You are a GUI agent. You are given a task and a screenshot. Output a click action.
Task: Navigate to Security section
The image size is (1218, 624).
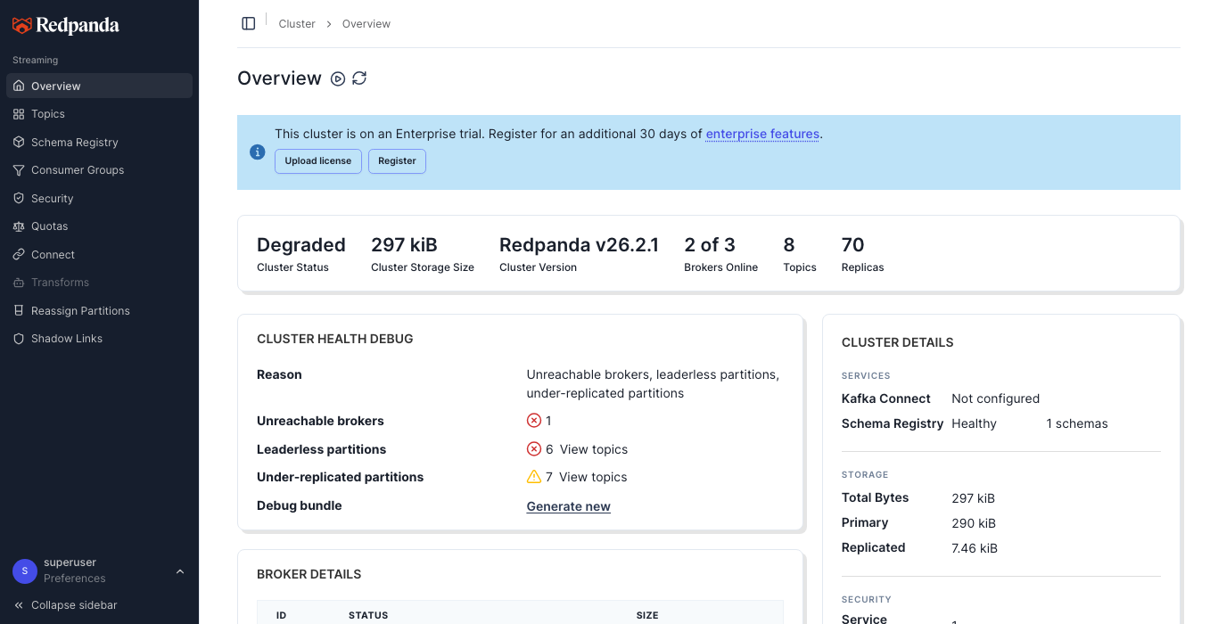pos(99,199)
